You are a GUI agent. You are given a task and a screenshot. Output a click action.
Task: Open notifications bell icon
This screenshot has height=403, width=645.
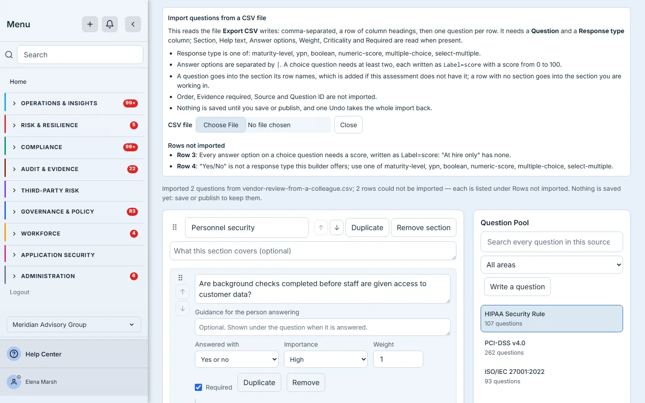pyautogui.click(x=110, y=24)
